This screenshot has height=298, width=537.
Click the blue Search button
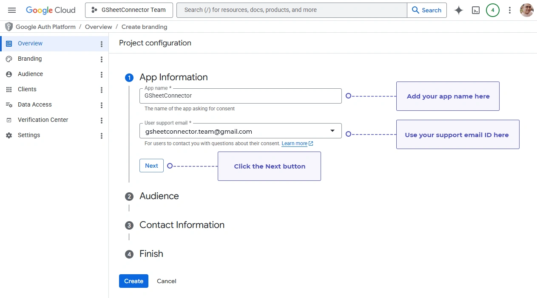coord(427,10)
